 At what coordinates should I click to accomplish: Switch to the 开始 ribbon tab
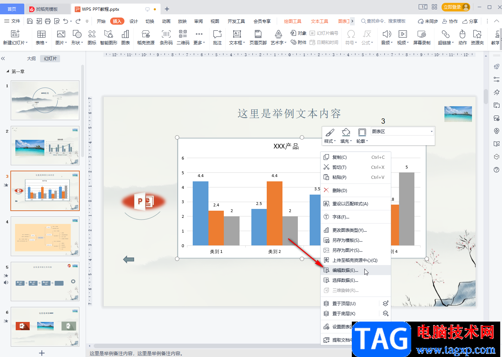(x=101, y=21)
